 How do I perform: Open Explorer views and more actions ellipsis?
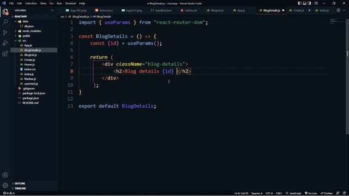(x=52, y=10)
